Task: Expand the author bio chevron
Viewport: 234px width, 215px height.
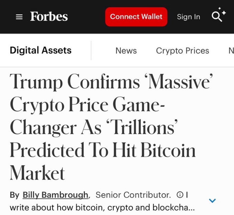Action: [x=212, y=201]
